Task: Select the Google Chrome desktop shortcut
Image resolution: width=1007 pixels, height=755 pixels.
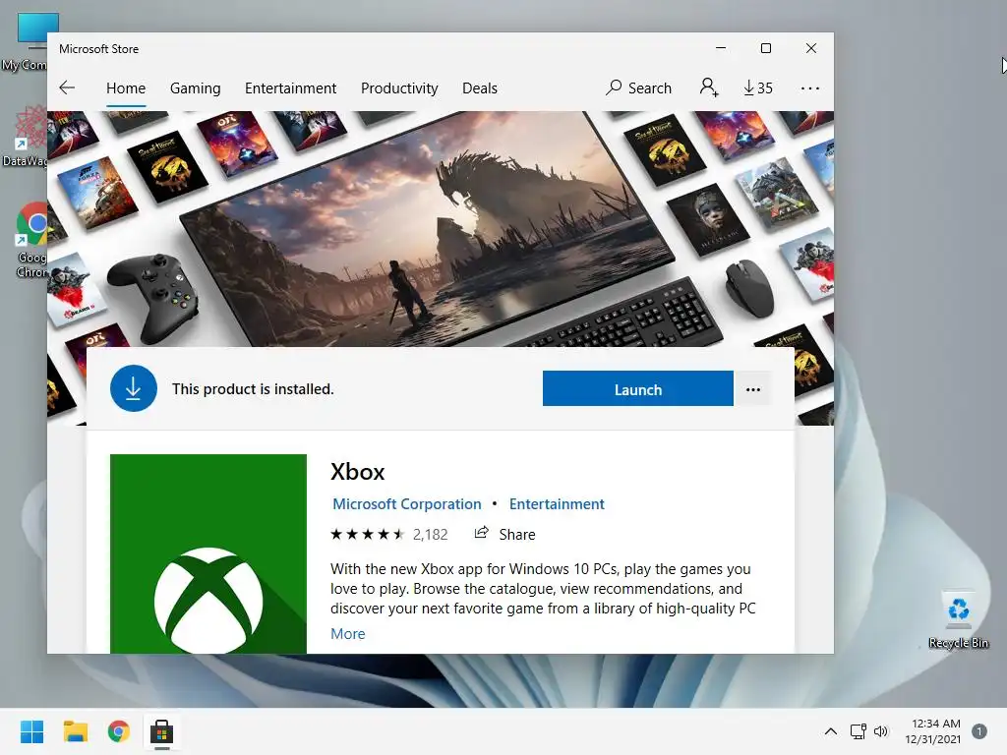Action: click(x=30, y=241)
